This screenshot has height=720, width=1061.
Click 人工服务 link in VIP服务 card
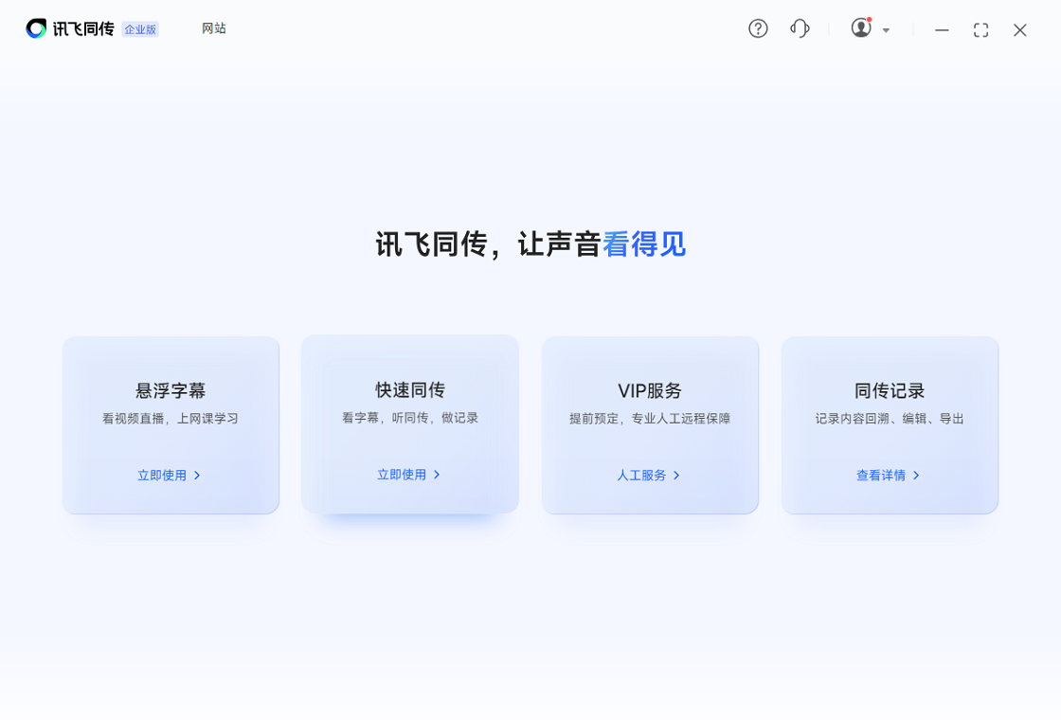pyautogui.click(x=640, y=475)
